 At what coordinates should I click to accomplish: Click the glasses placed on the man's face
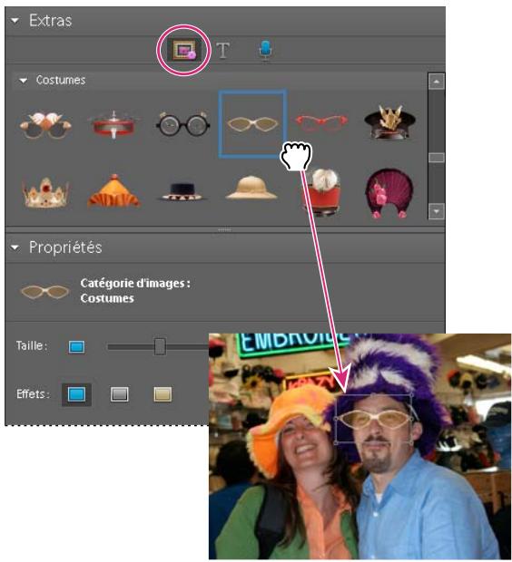pyautogui.click(x=374, y=420)
